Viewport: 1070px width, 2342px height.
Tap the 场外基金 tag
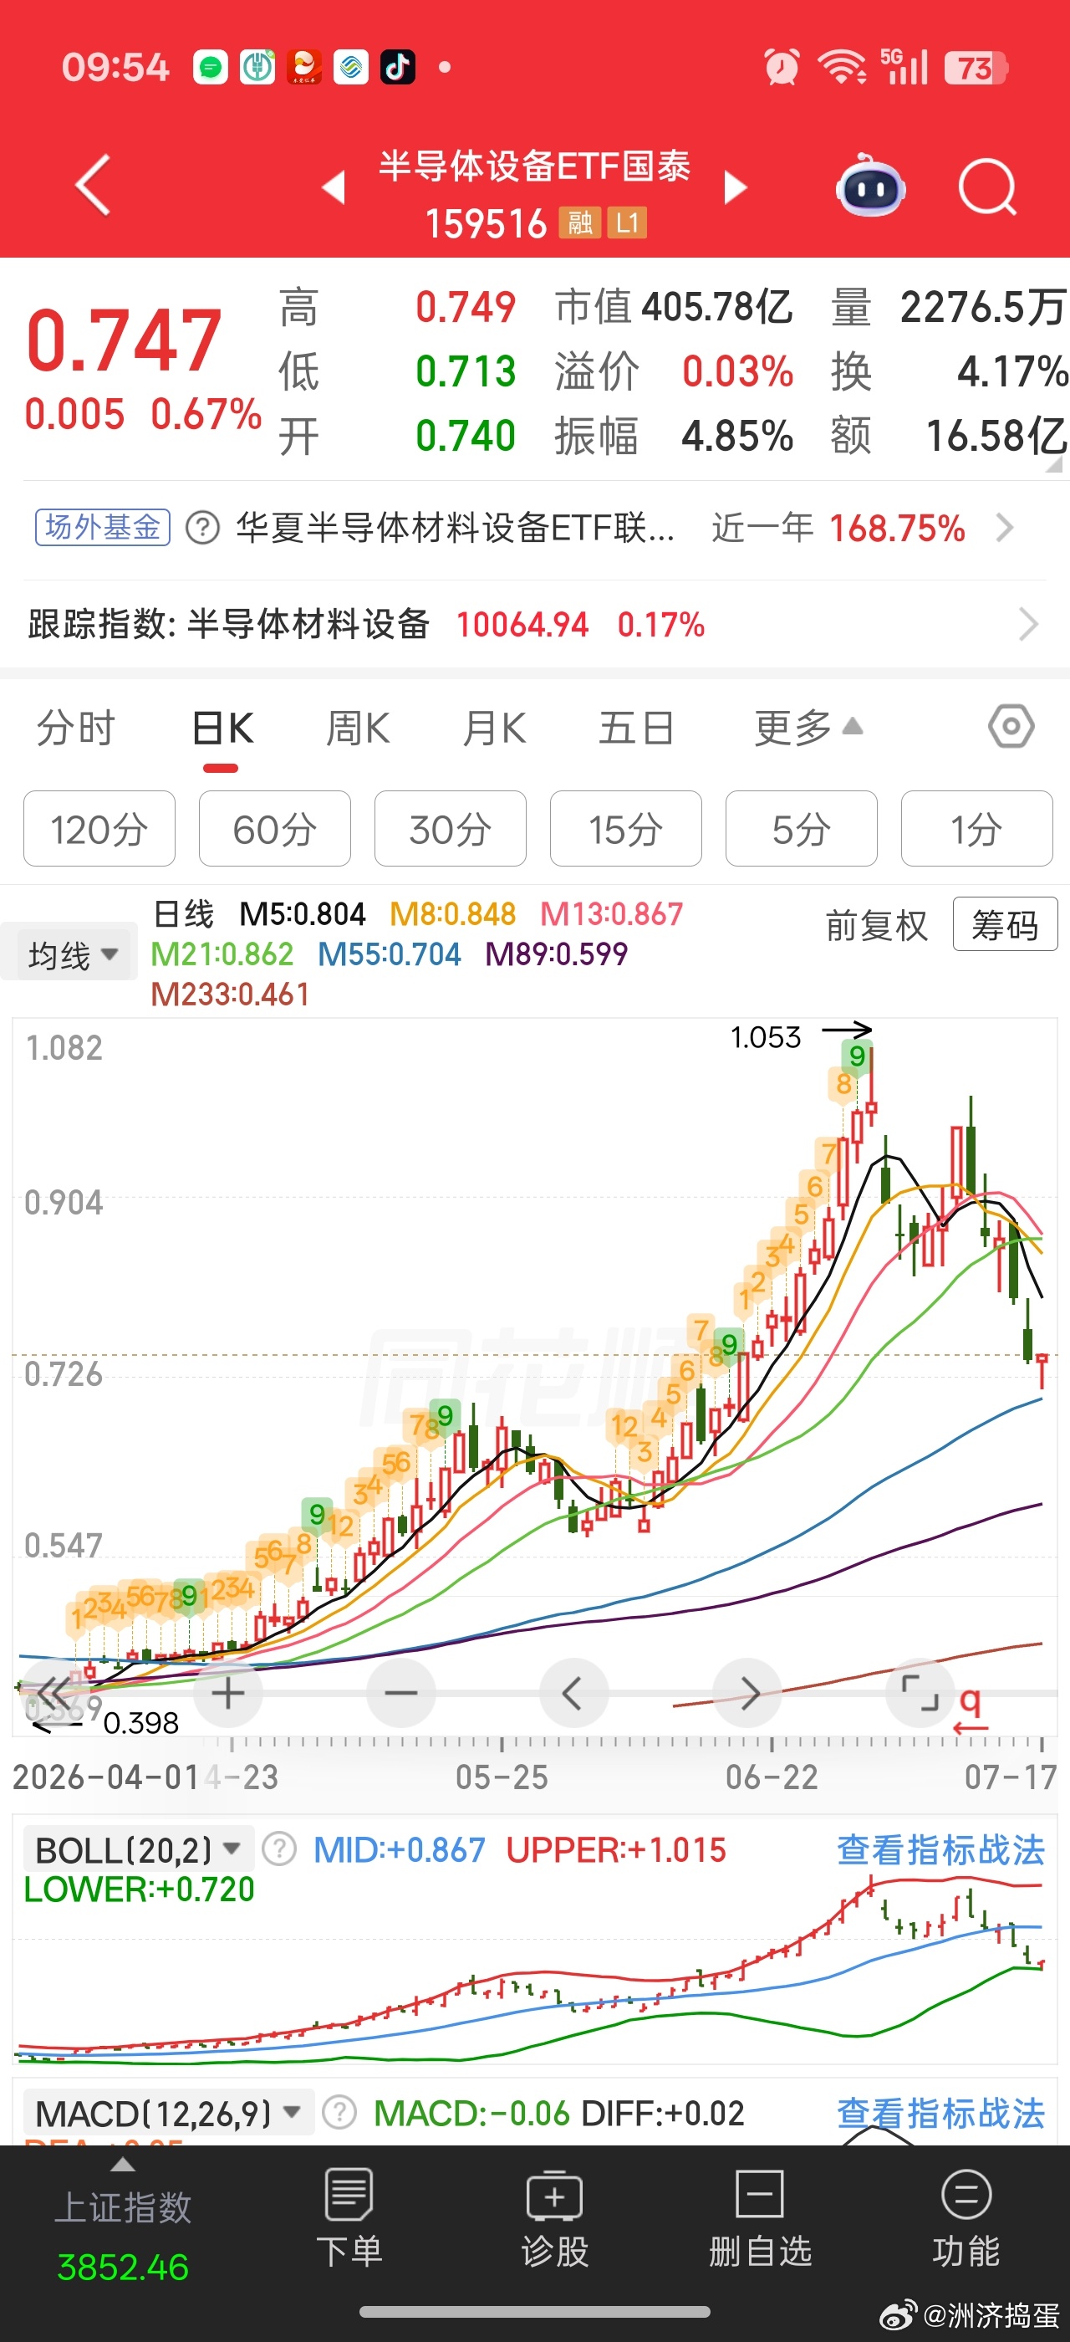click(x=103, y=527)
